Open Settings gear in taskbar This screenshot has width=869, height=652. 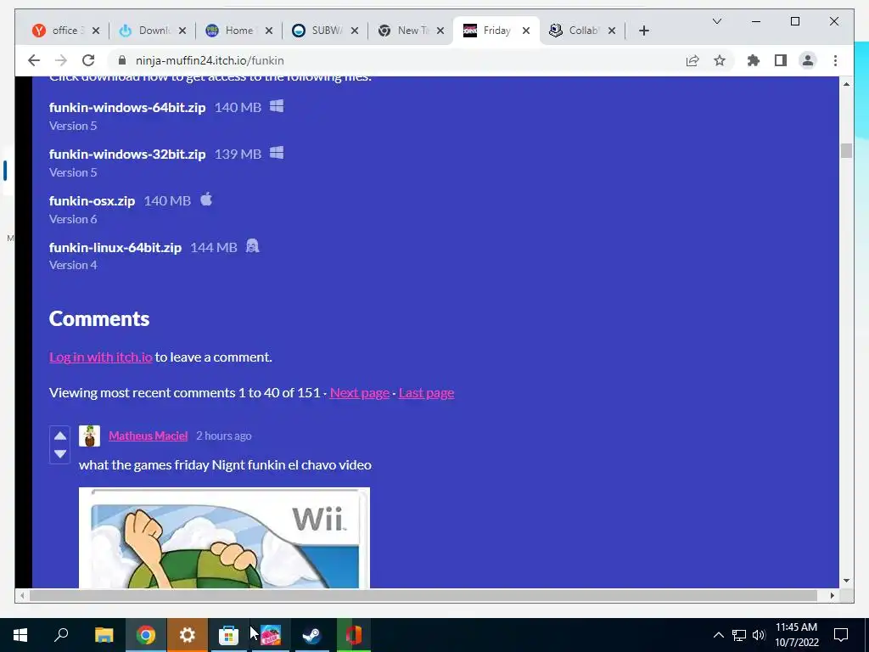click(x=188, y=635)
